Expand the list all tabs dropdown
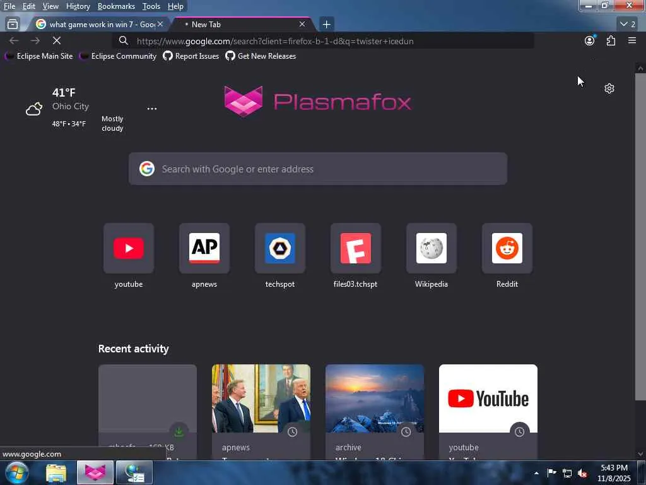This screenshot has width=646, height=485. click(628, 25)
